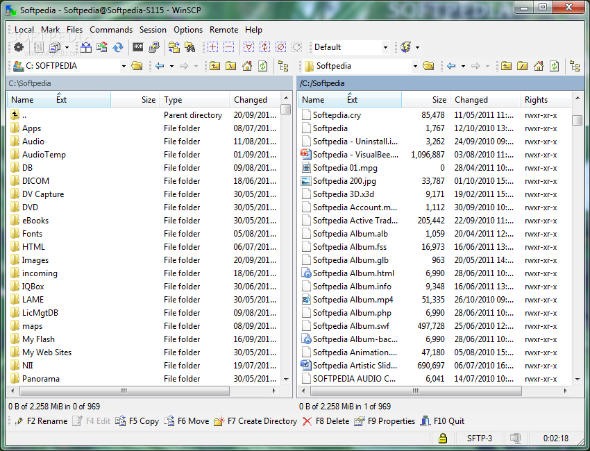This screenshot has width=590, height=451.
Task: Click Unselect Files minus icon
Action: pyautogui.click(x=228, y=47)
